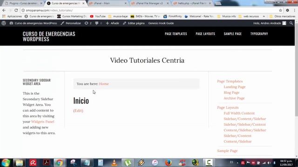Open the Windows Start button
This screenshot has height=167, width=298.
click(6, 163)
